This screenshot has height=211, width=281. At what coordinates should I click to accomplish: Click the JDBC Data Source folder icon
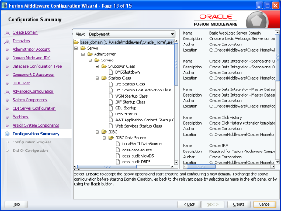(111, 138)
